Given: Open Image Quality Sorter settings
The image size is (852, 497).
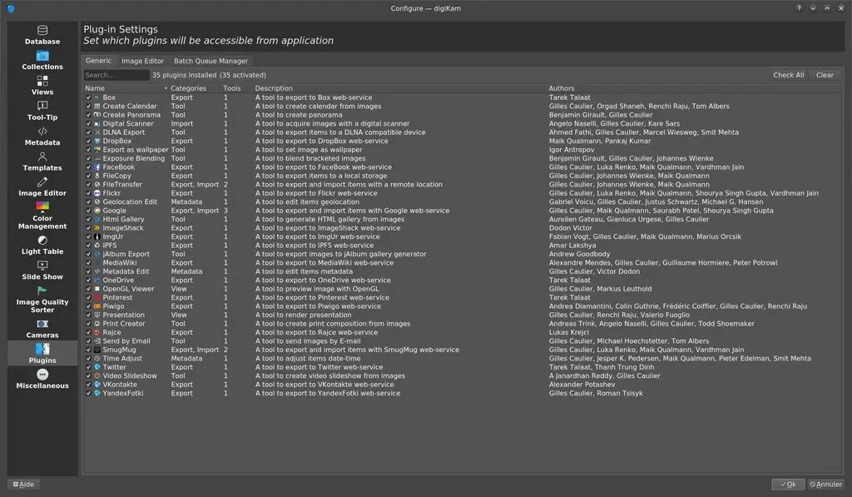Looking at the screenshot, I should pyautogui.click(x=41, y=301).
